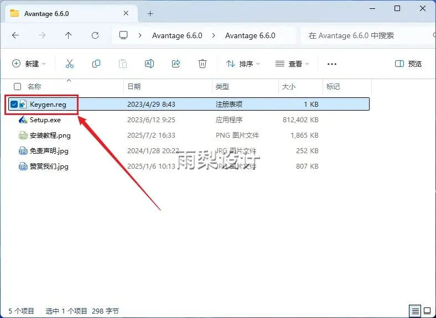
Task: Click the Setup.exe application icon
Action: tap(23, 120)
